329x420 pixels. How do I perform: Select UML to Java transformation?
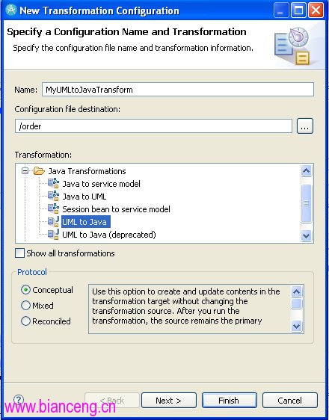pyautogui.click(x=86, y=222)
